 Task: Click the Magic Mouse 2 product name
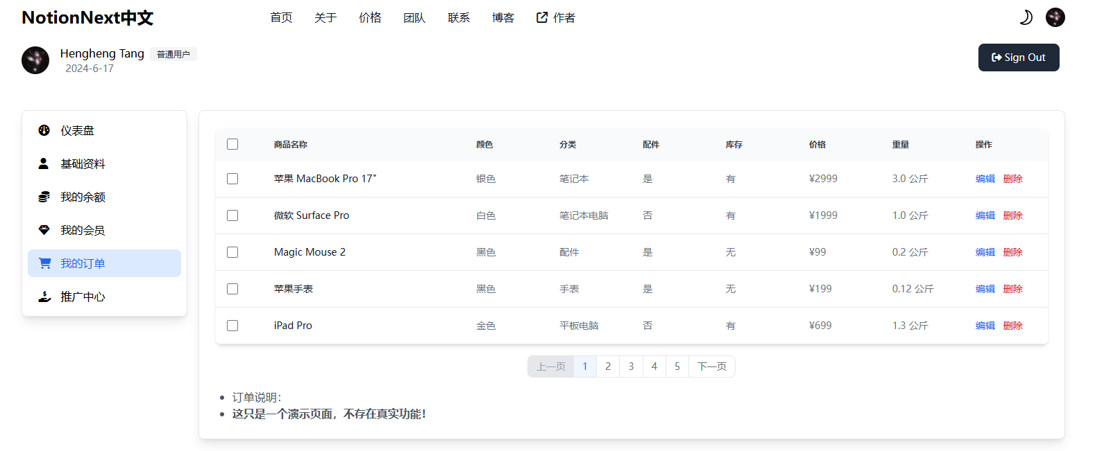pyautogui.click(x=309, y=252)
